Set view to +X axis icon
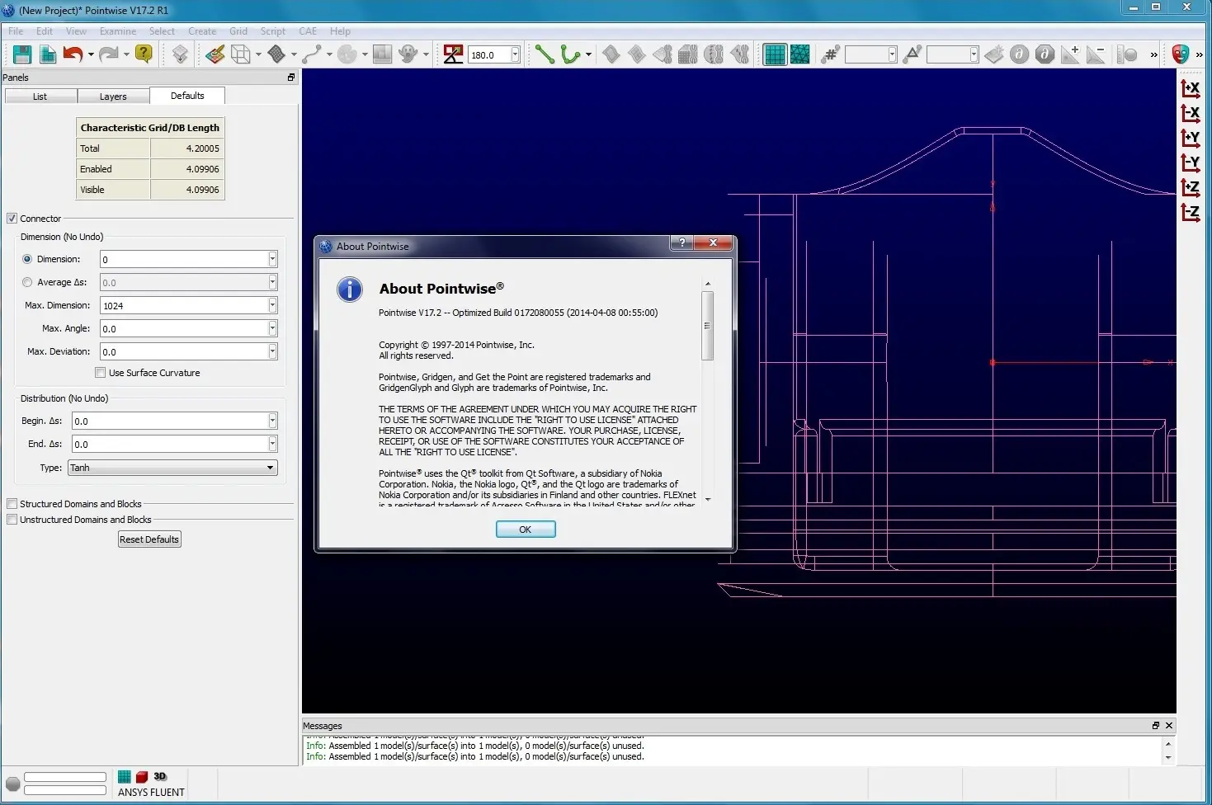The height and width of the screenshot is (805, 1212). (x=1190, y=88)
